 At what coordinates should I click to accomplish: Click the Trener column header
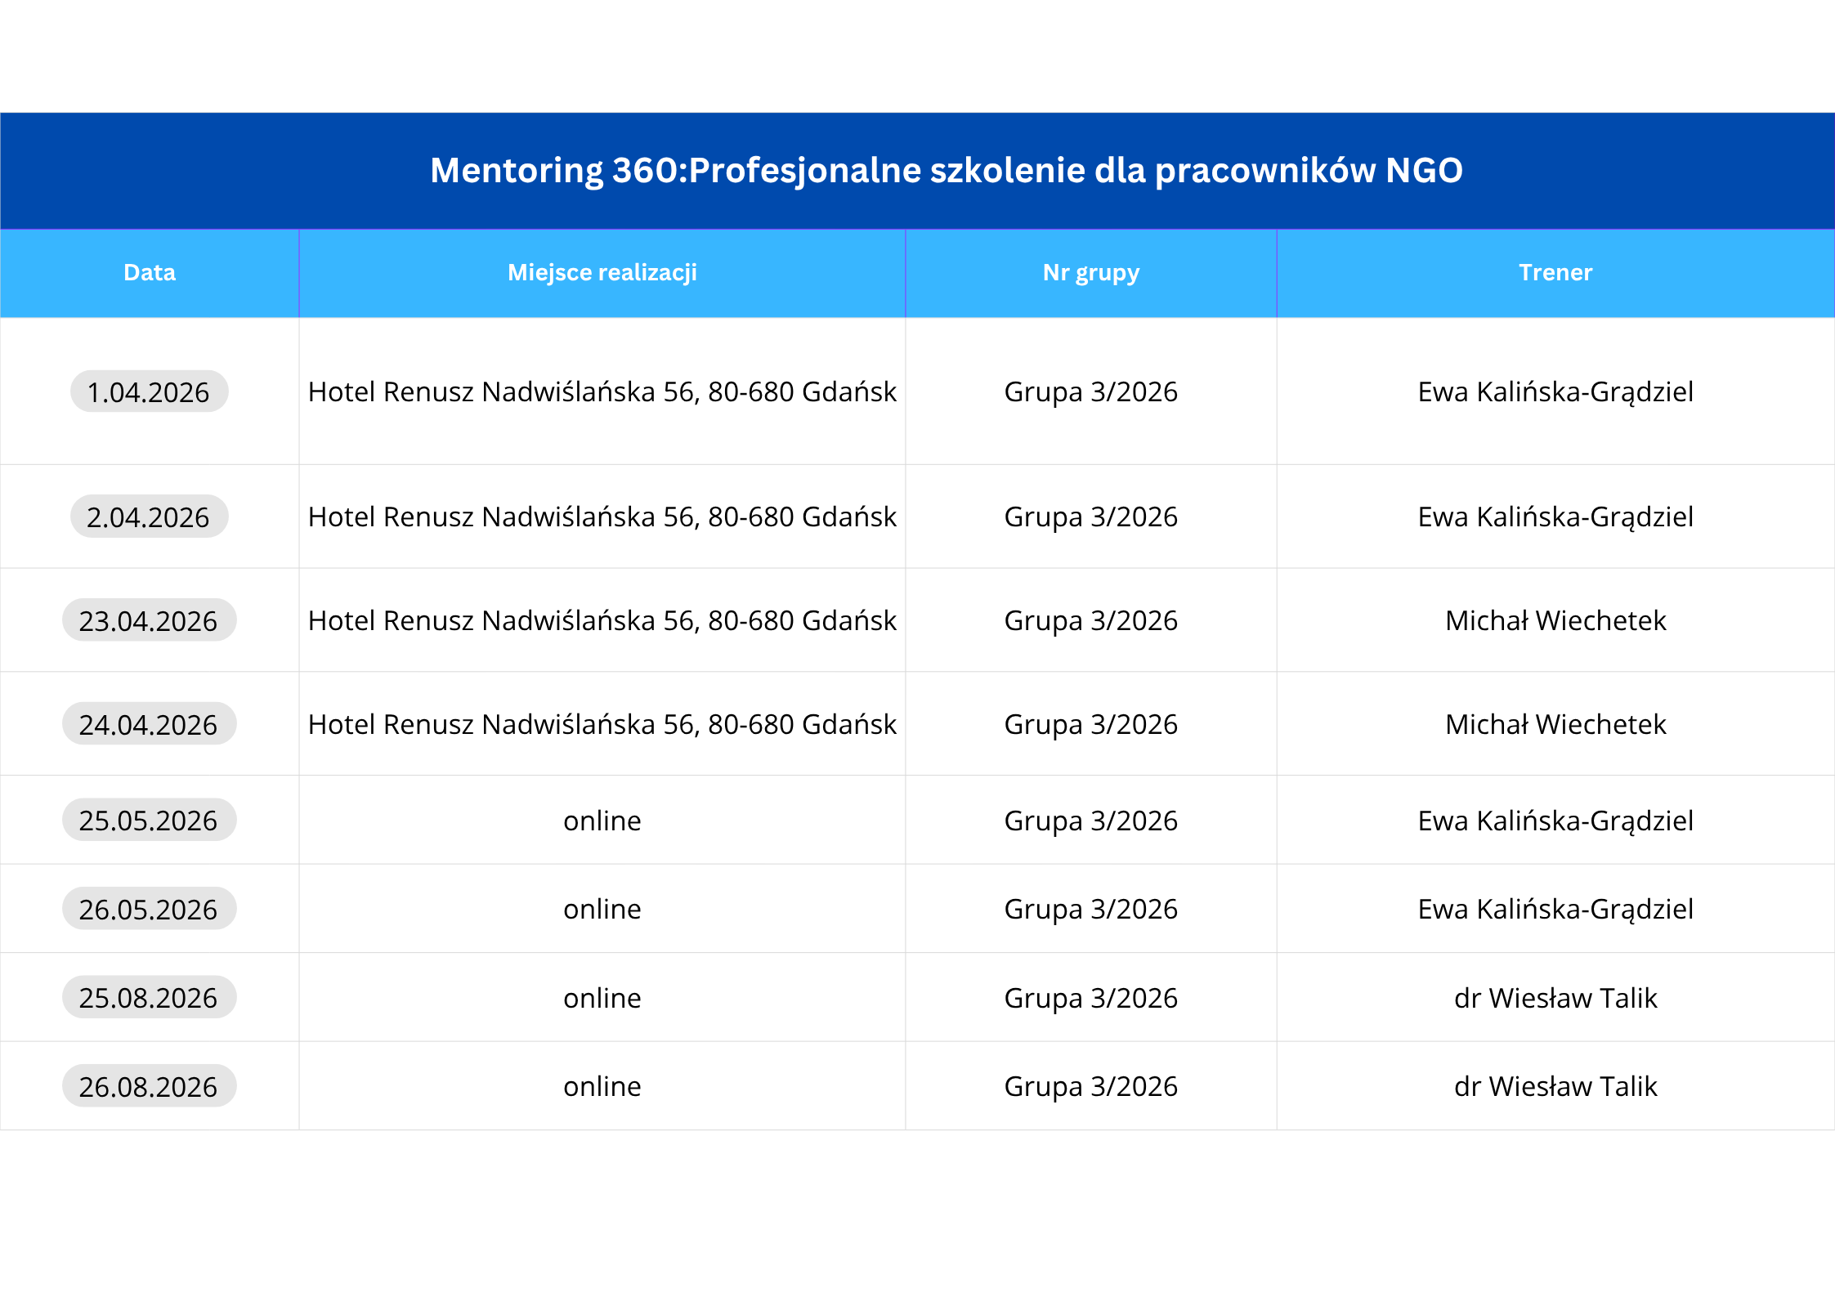(1555, 273)
